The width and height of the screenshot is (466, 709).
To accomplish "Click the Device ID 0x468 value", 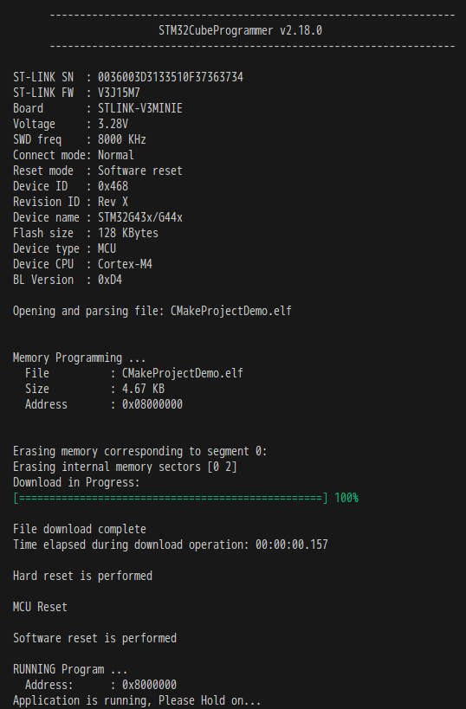I will click(x=113, y=186).
